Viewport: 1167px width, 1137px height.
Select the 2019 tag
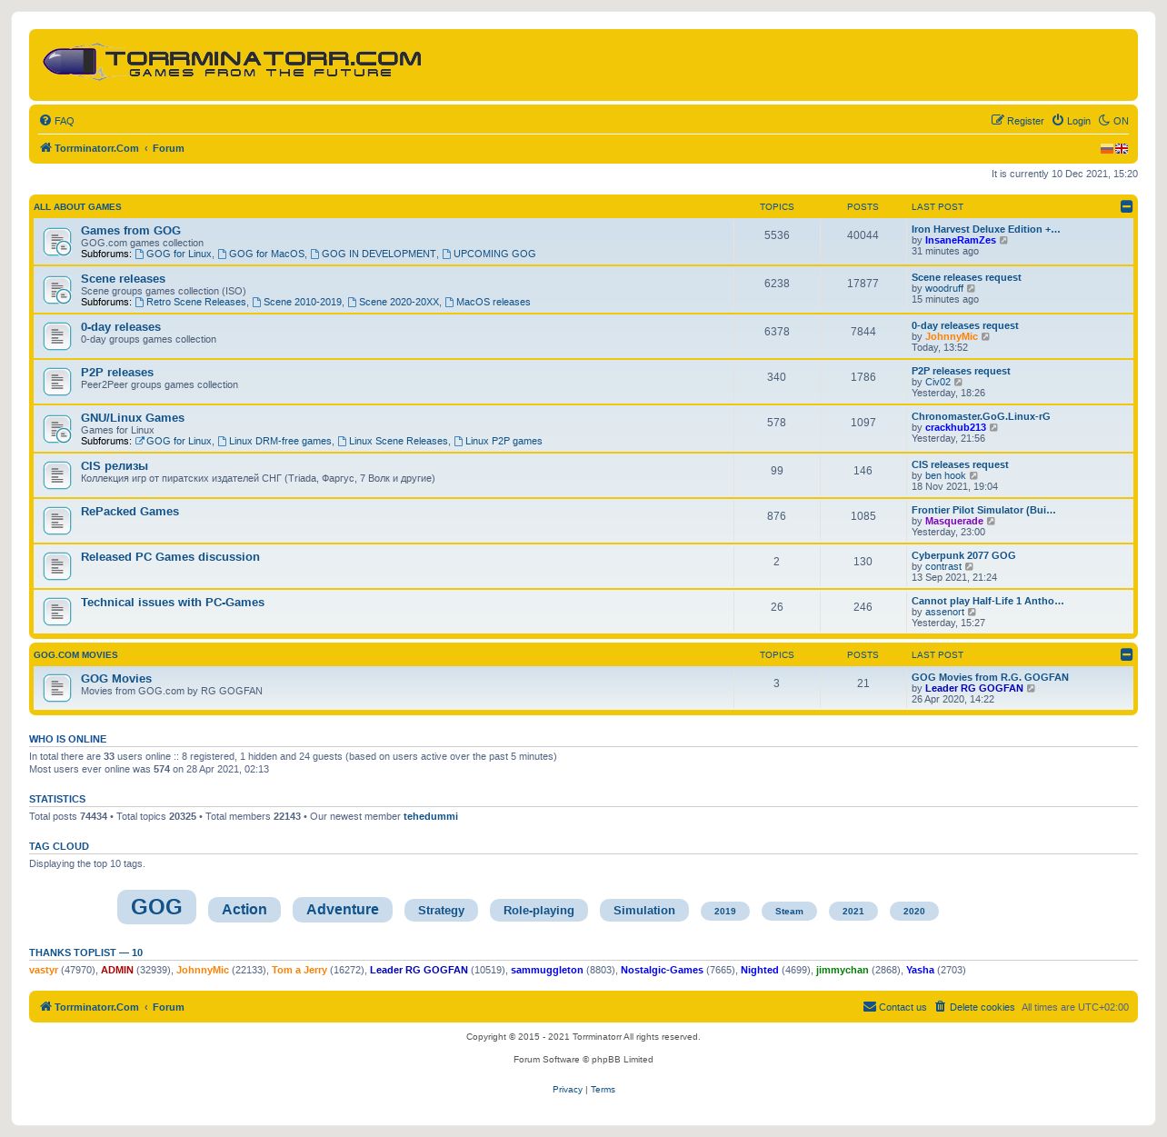(725, 912)
